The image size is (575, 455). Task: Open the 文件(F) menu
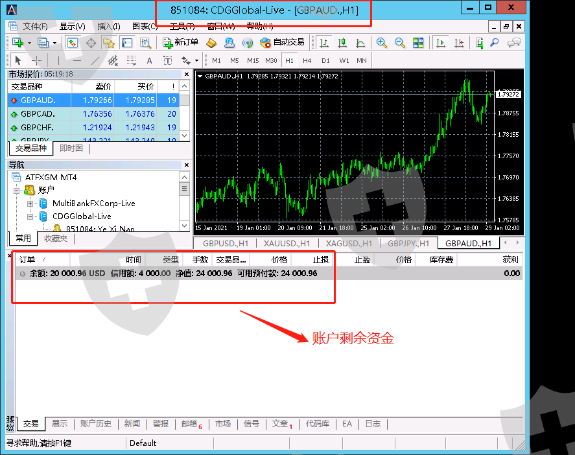[35, 26]
